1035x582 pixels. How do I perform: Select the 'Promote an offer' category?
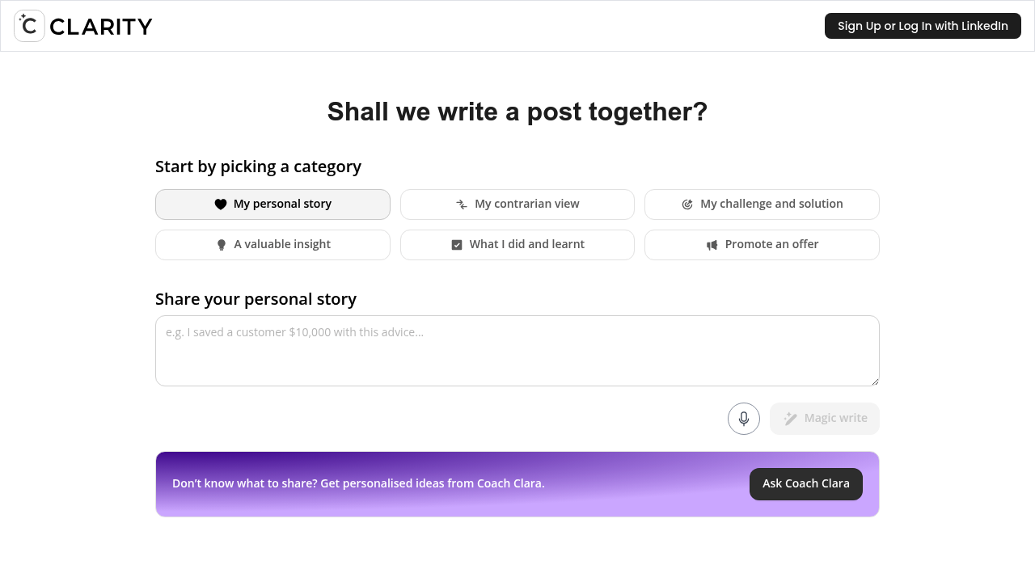click(761, 244)
